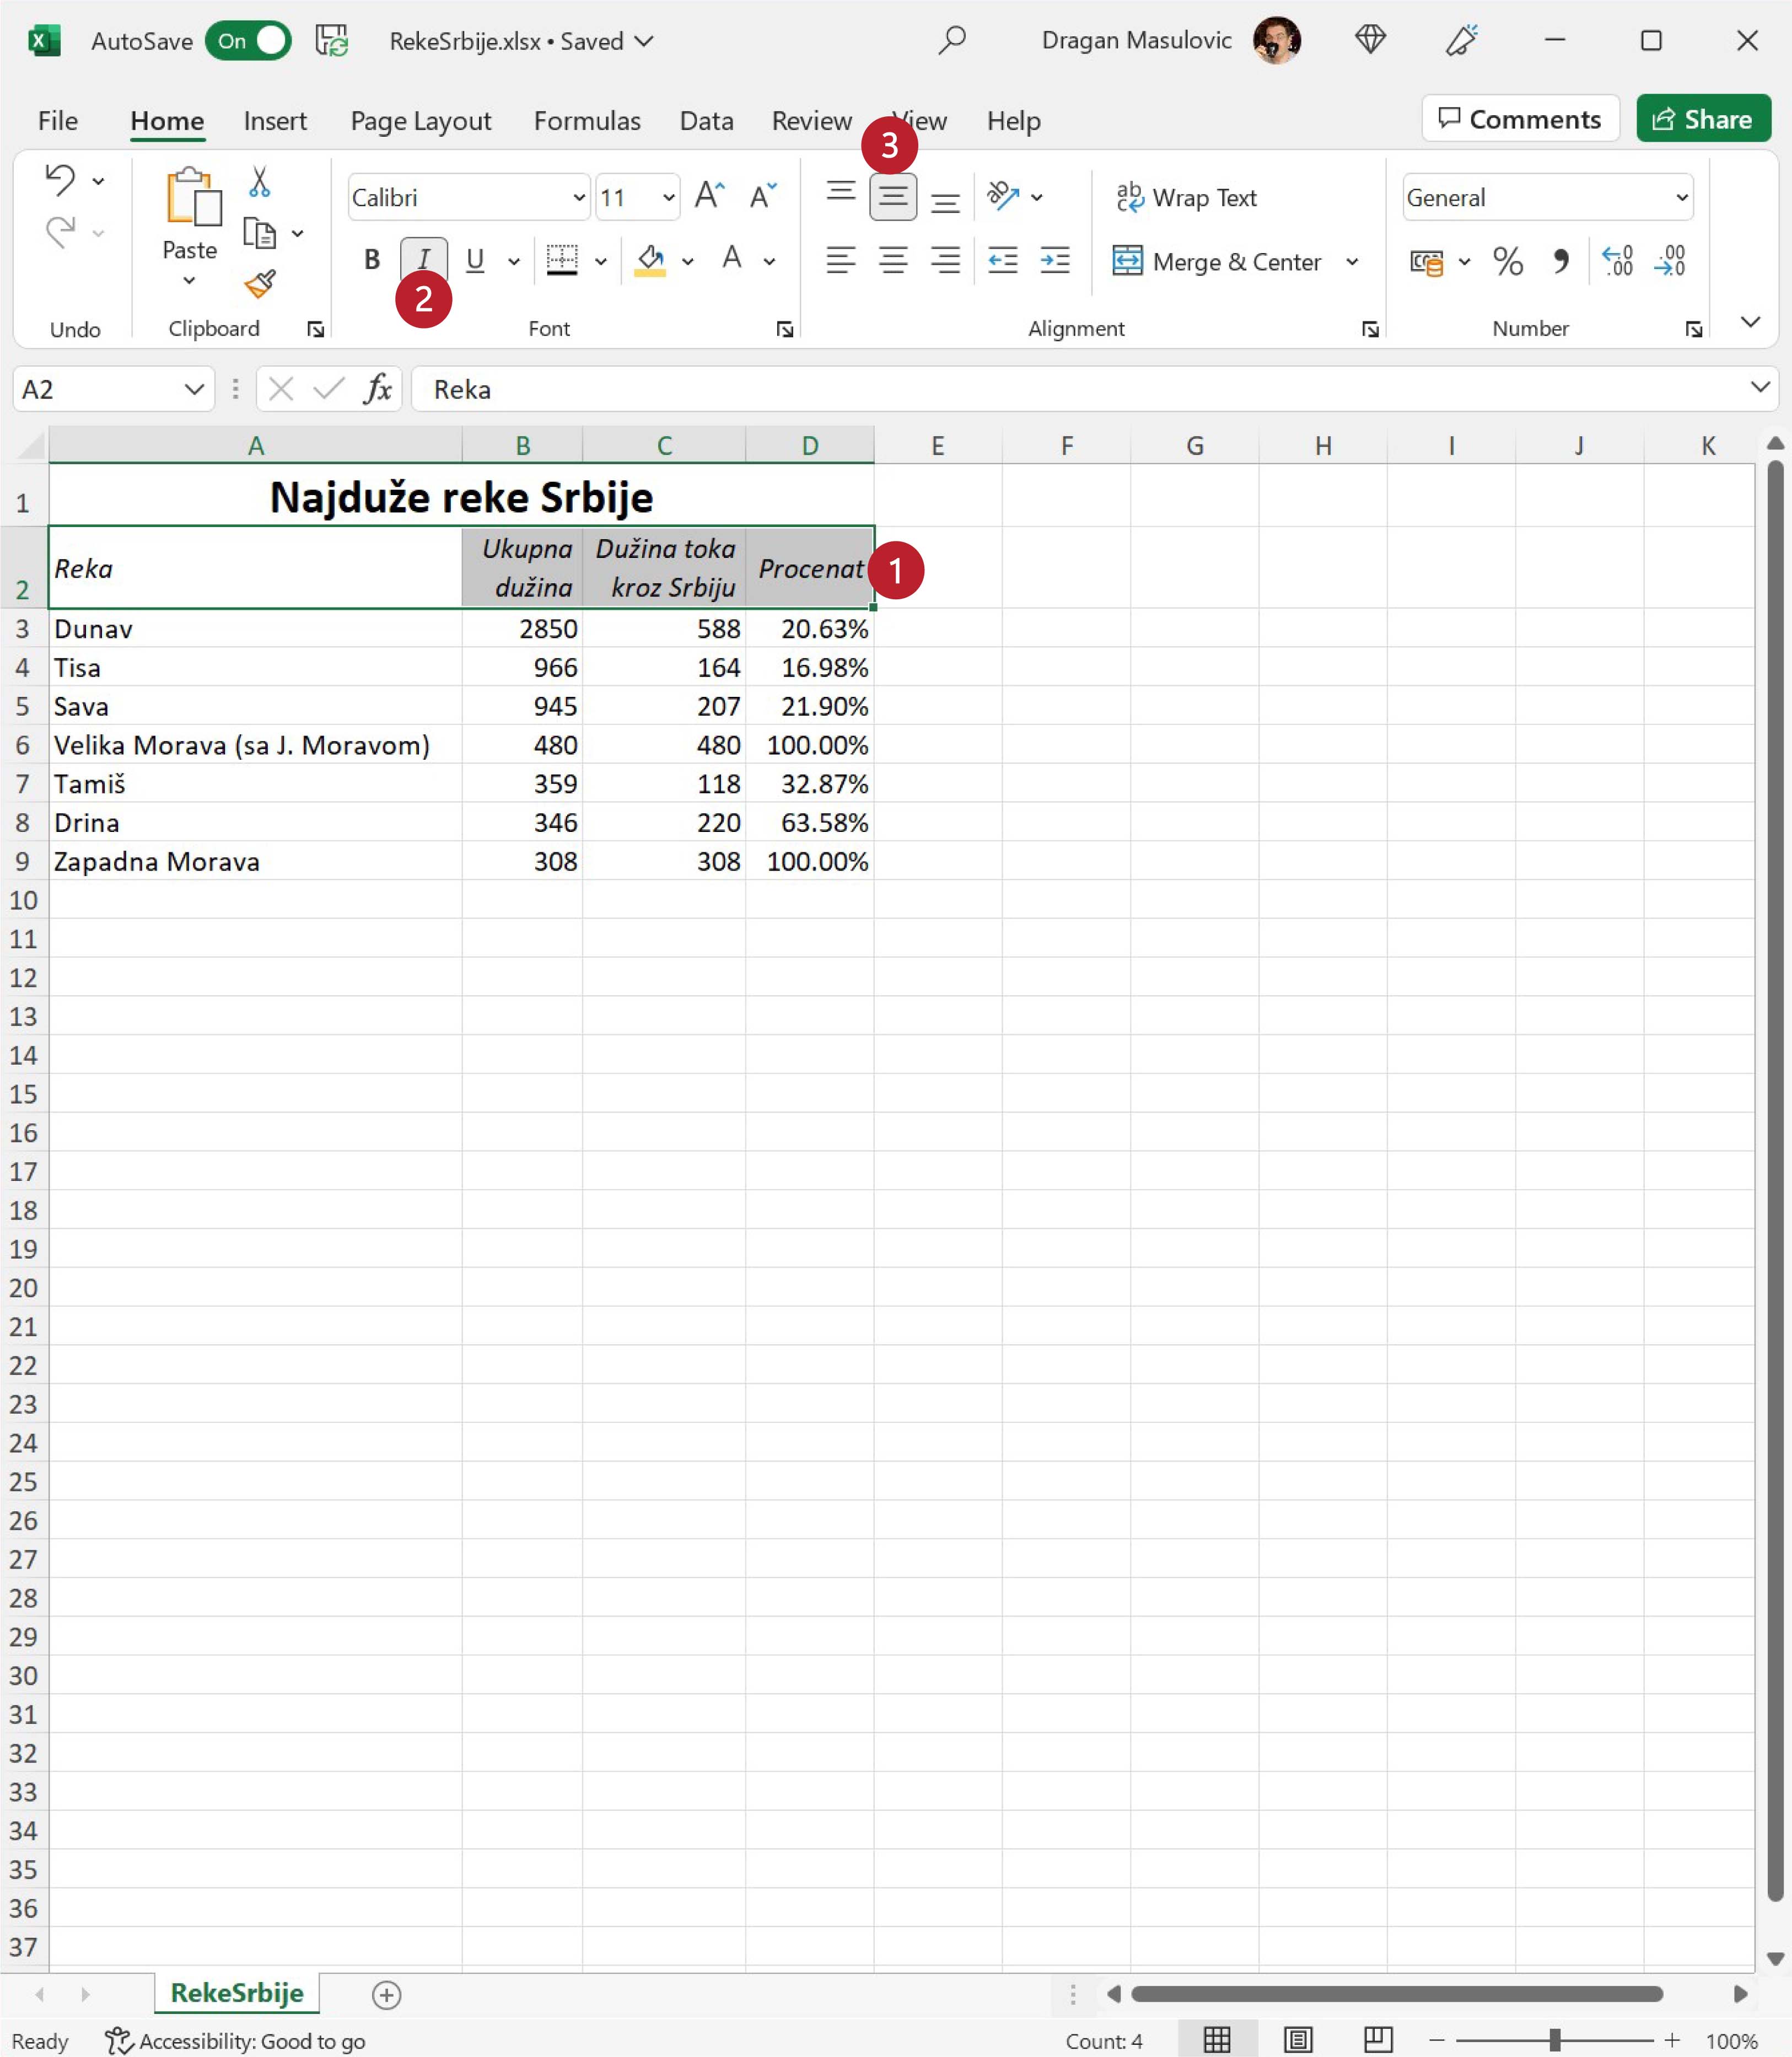
Task: Click the Insert Function fx icon
Action: (377, 389)
